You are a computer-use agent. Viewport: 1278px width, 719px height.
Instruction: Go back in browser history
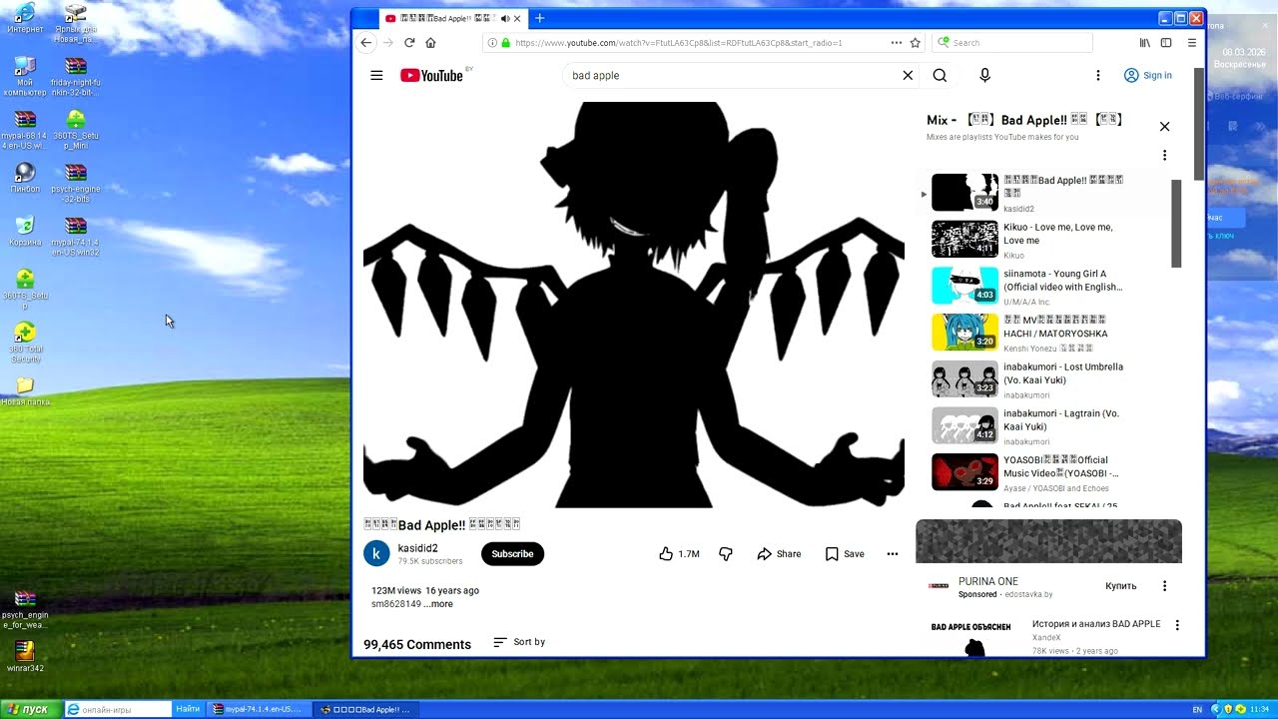[x=365, y=43]
